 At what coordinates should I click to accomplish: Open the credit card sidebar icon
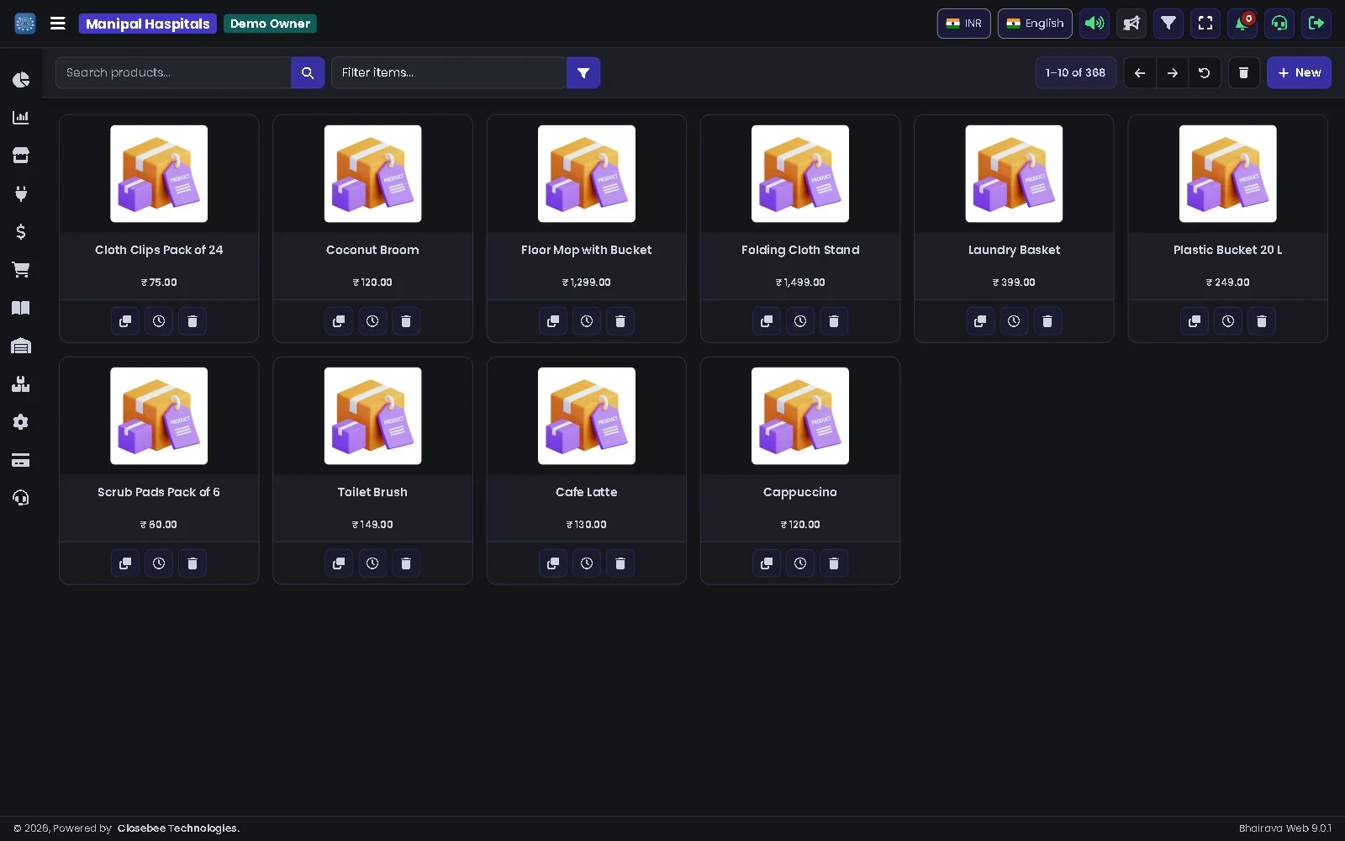click(x=21, y=460)
